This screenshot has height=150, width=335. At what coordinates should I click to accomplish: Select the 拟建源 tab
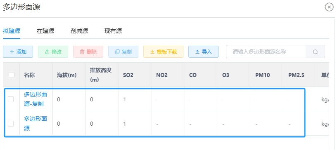click(12, 31)
